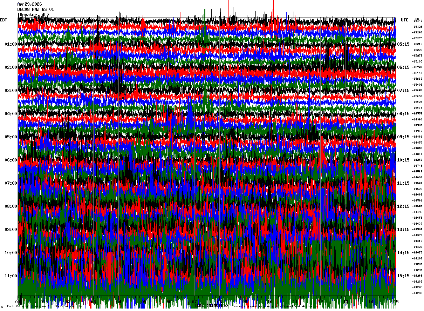Click the 05:15 UTC time label

pyautogui.click(x=403, y=44)
